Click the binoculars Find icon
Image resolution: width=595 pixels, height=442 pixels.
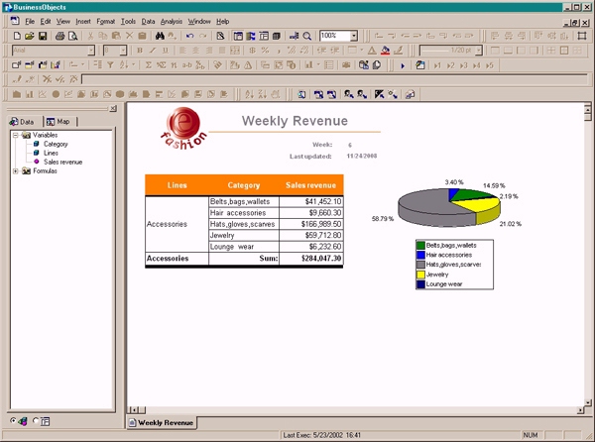coord(220,36)
